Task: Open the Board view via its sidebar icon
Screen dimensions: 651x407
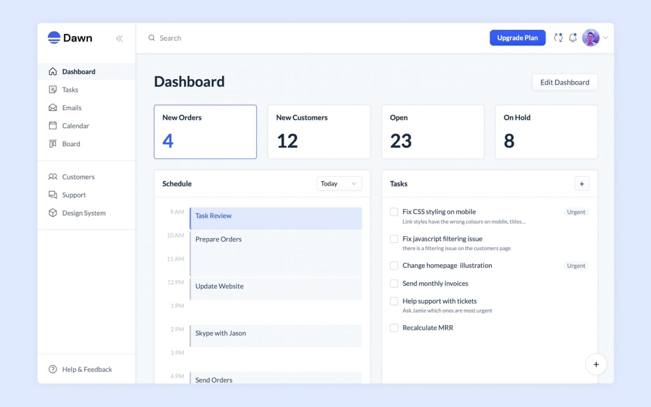Action: click(52, 144)
